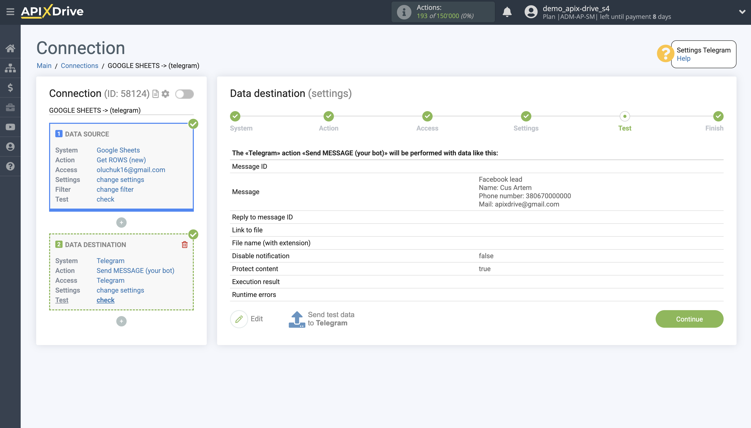Open connection settings via the gear icon

[166, 94]
